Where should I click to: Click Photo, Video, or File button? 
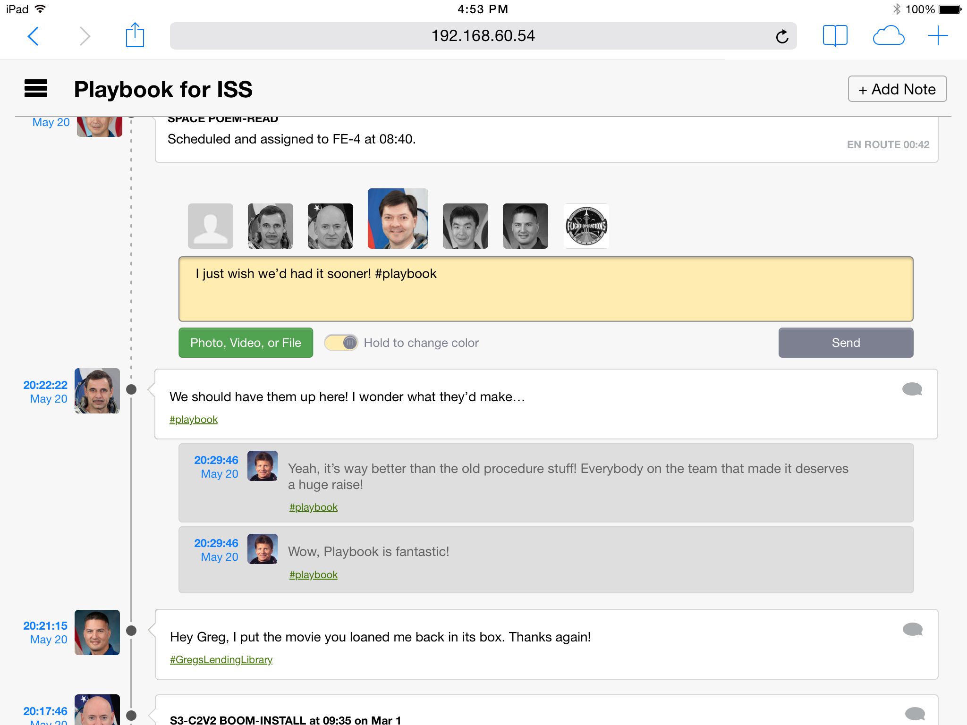tap(246, 343)
